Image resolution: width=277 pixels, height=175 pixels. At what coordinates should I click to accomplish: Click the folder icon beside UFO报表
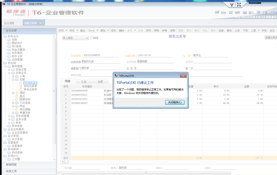[9, 46]
